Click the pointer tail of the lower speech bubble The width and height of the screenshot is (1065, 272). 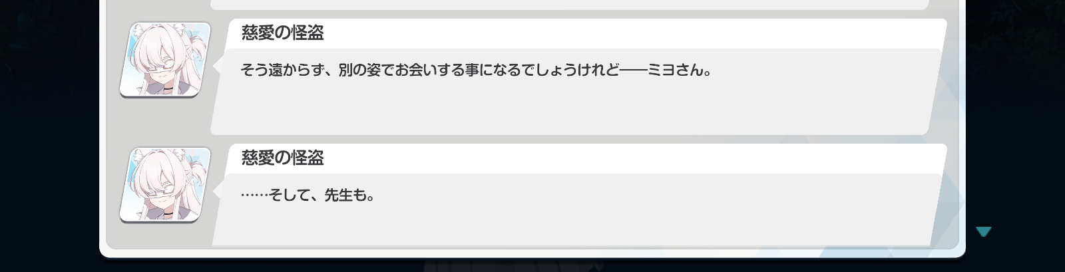(216, 190)
